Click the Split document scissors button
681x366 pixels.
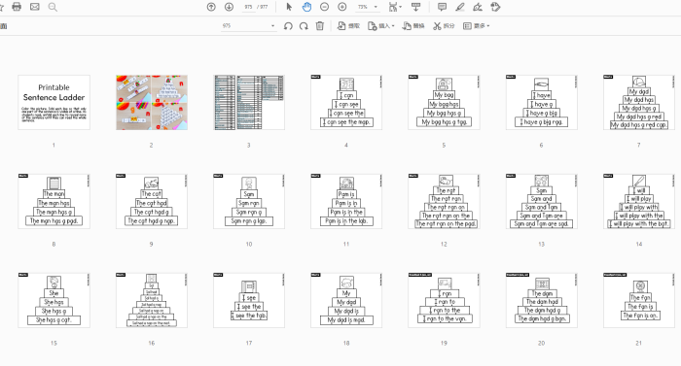444,26
